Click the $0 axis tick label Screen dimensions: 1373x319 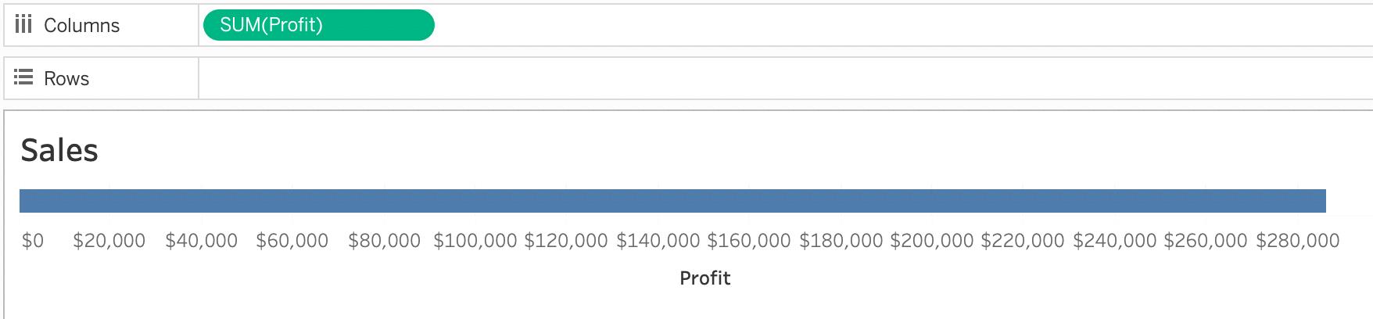(x=33, y=241)
